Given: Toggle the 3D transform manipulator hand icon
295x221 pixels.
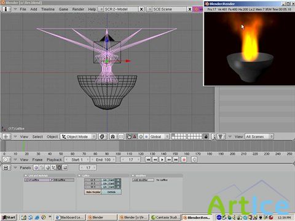Looking at the screenshot, I should click(x=128, y=136).
